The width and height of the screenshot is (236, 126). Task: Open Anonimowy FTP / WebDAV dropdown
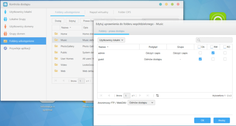pos(141,103)
